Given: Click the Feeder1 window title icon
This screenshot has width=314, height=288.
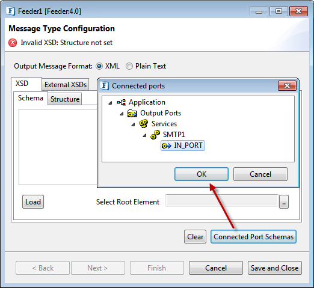Looking at the screenshot, I should pyautogui.click(x=10, y=11).
